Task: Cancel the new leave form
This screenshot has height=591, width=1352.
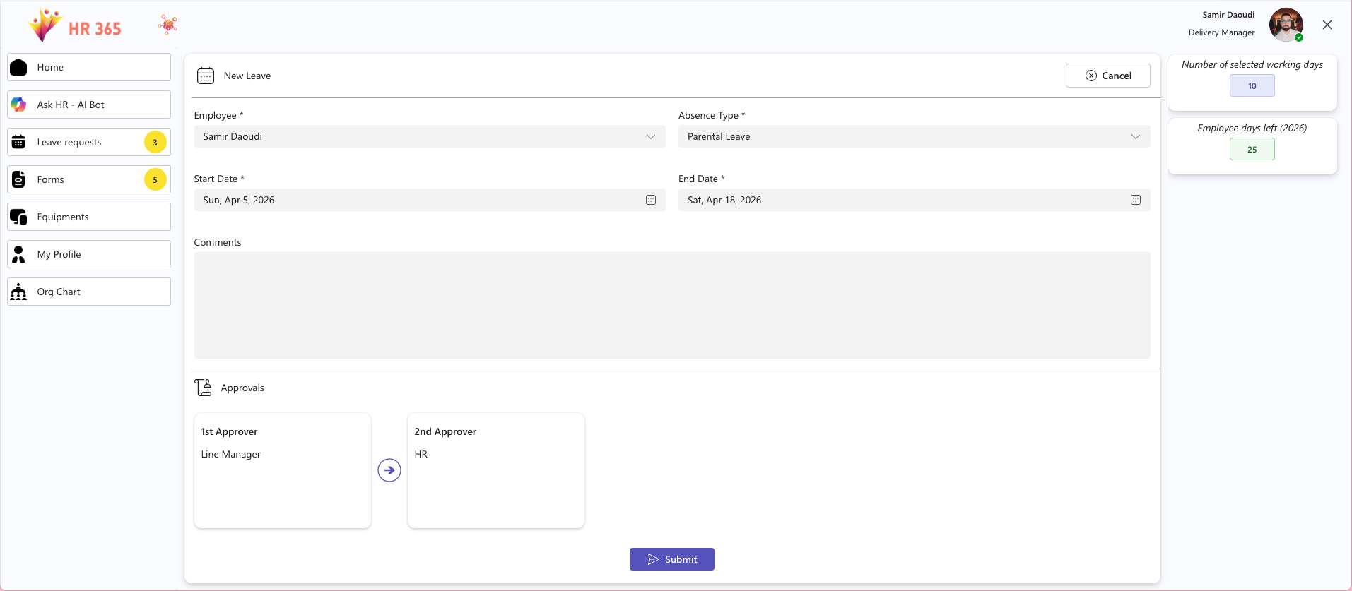Action: [1107, 76]
